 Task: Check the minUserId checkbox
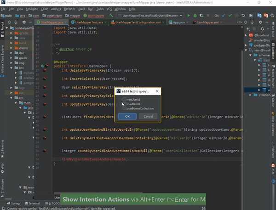123,99
